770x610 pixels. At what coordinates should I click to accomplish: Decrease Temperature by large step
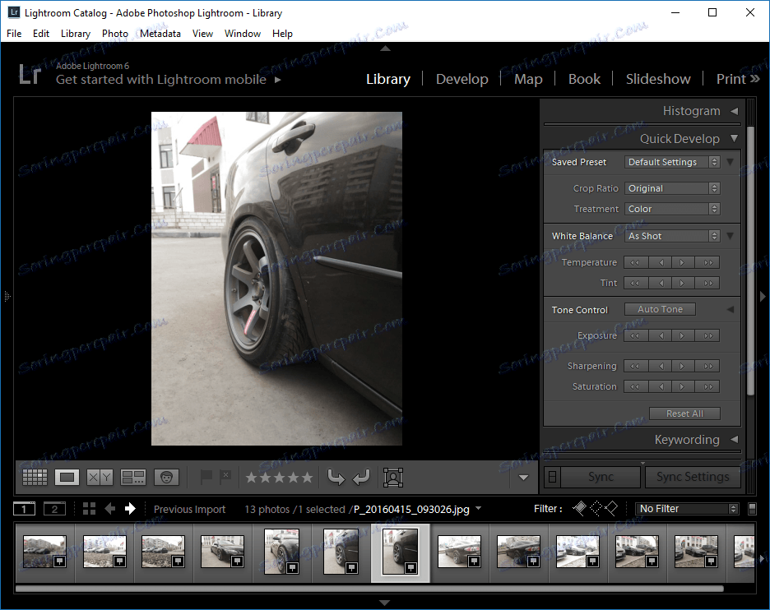635,262
